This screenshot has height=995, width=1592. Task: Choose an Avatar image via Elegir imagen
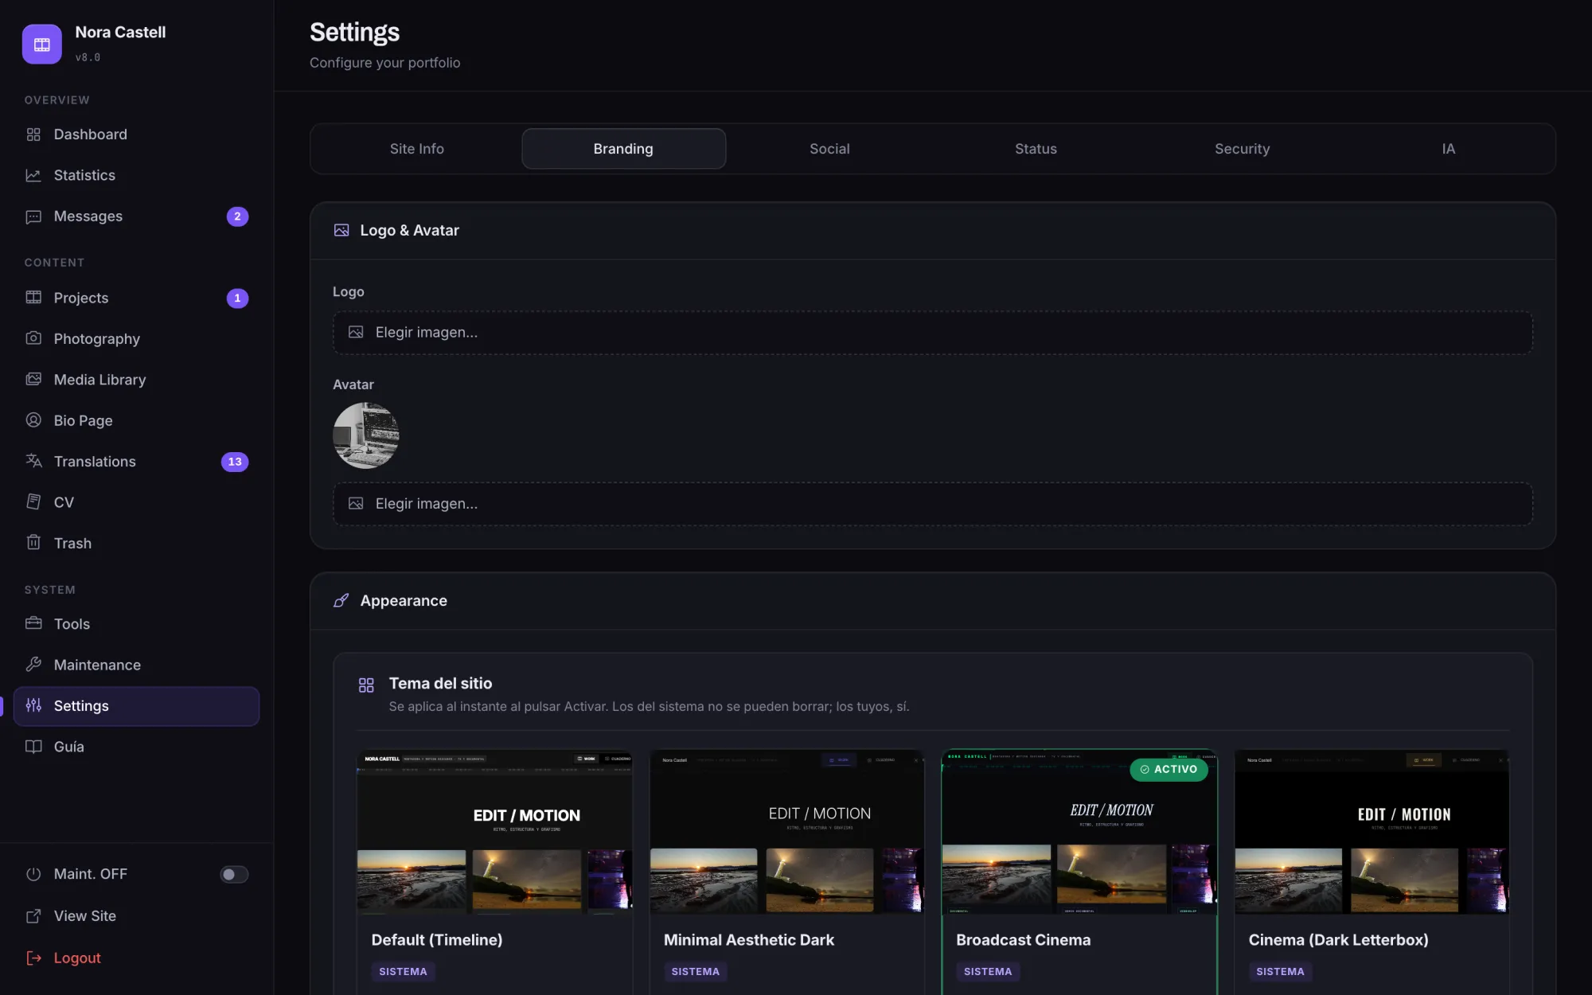933,504
